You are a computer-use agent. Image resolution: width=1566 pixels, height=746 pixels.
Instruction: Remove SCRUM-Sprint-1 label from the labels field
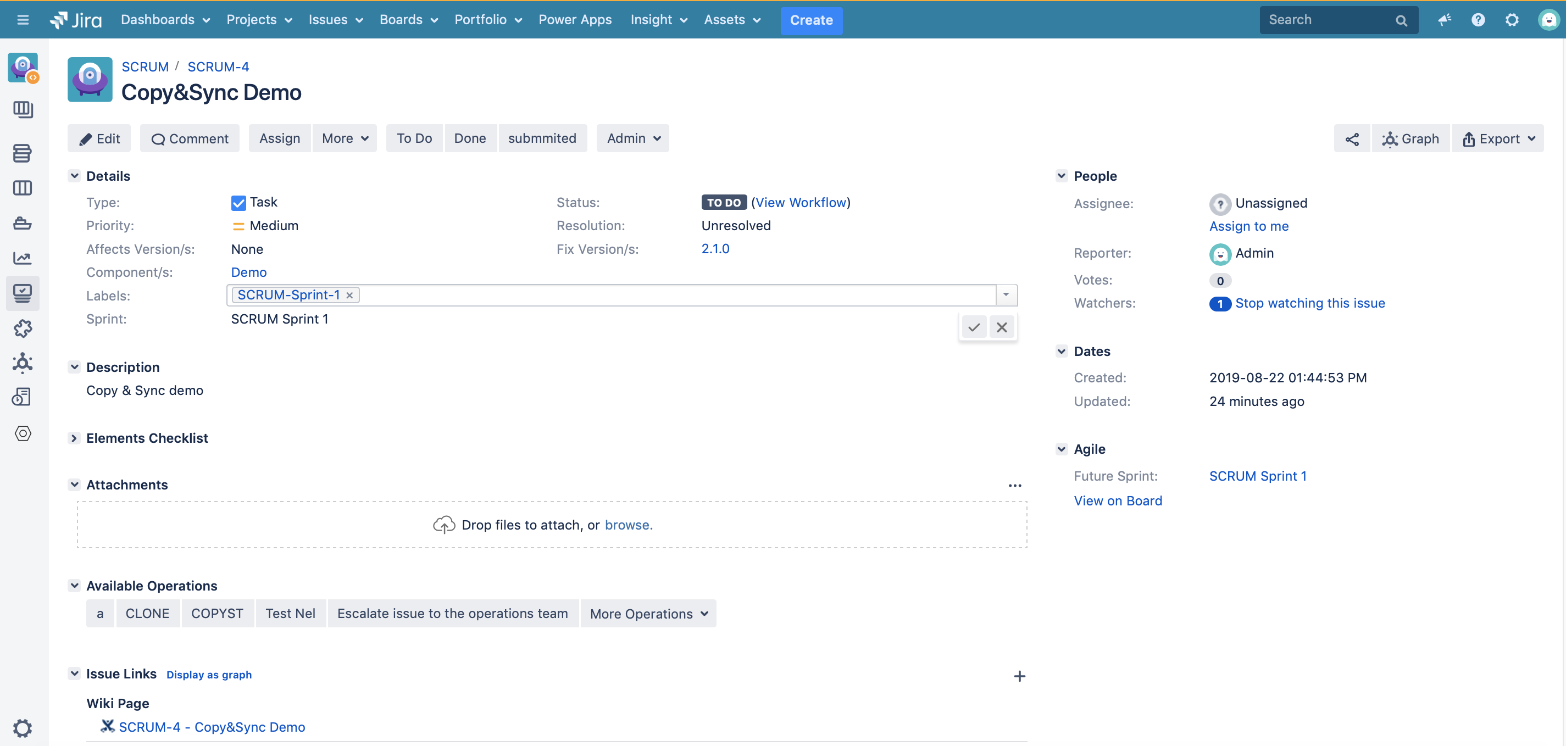point(349,295)
